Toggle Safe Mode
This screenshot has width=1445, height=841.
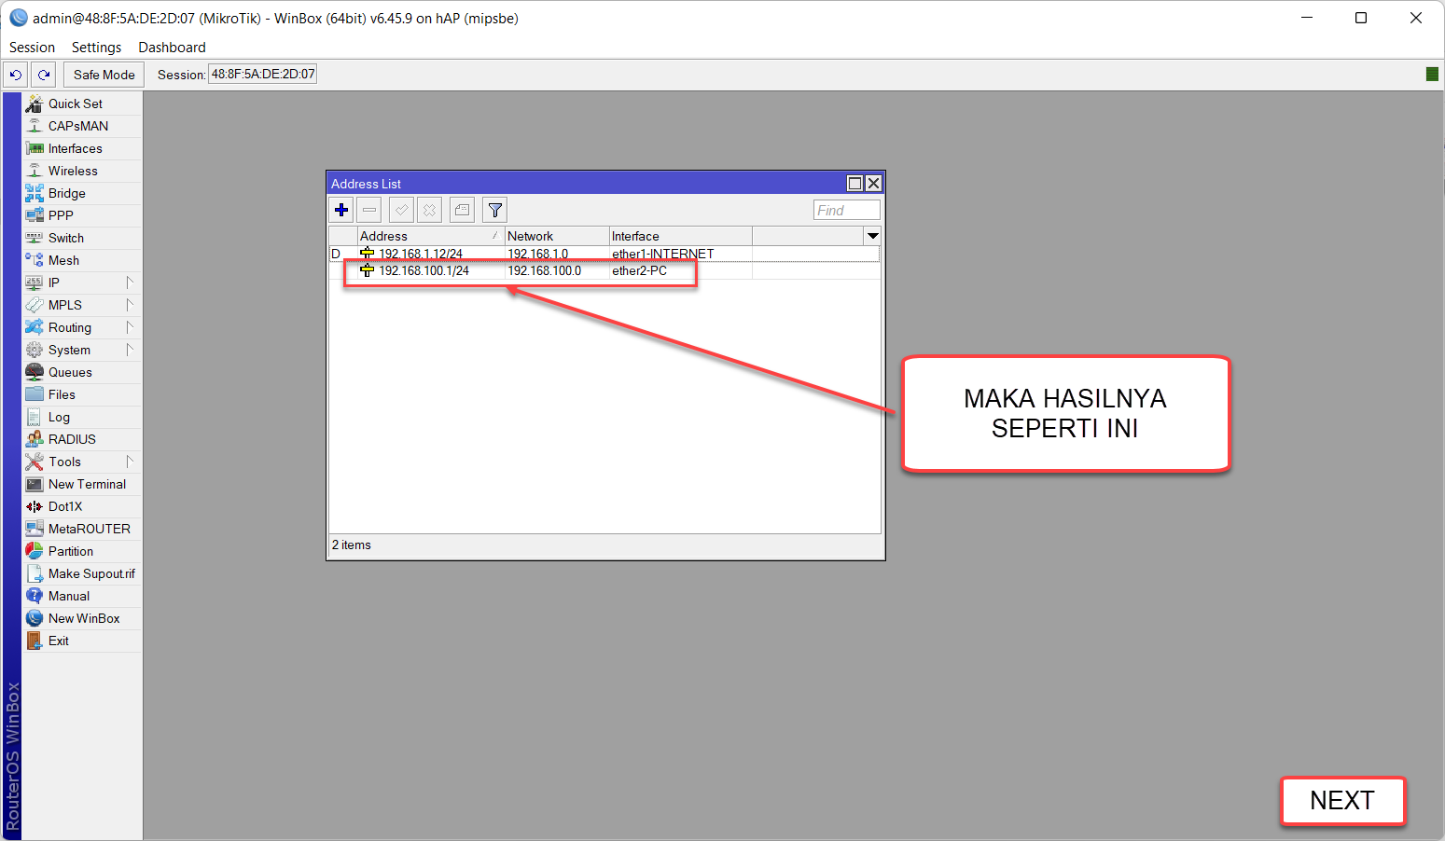(x=104, y=75)
